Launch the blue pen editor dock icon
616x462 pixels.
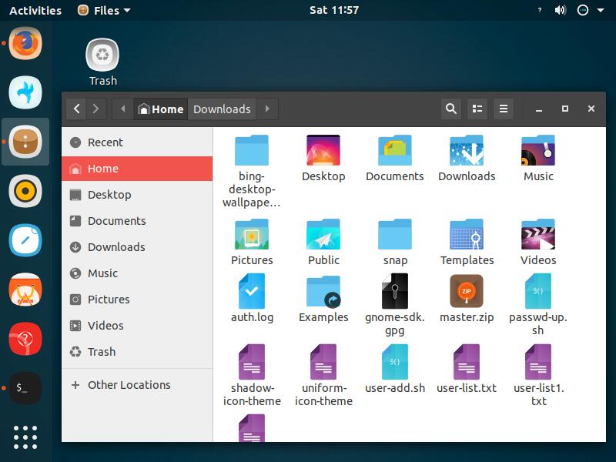25,240
